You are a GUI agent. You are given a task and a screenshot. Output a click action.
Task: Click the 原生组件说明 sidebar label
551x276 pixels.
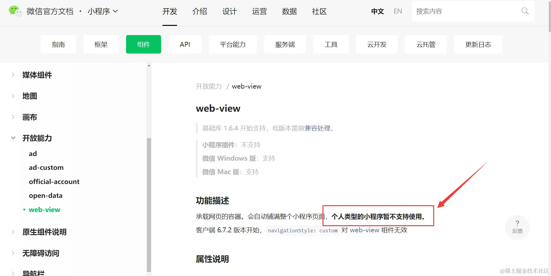pyautogui.click(x=44, y=232)
